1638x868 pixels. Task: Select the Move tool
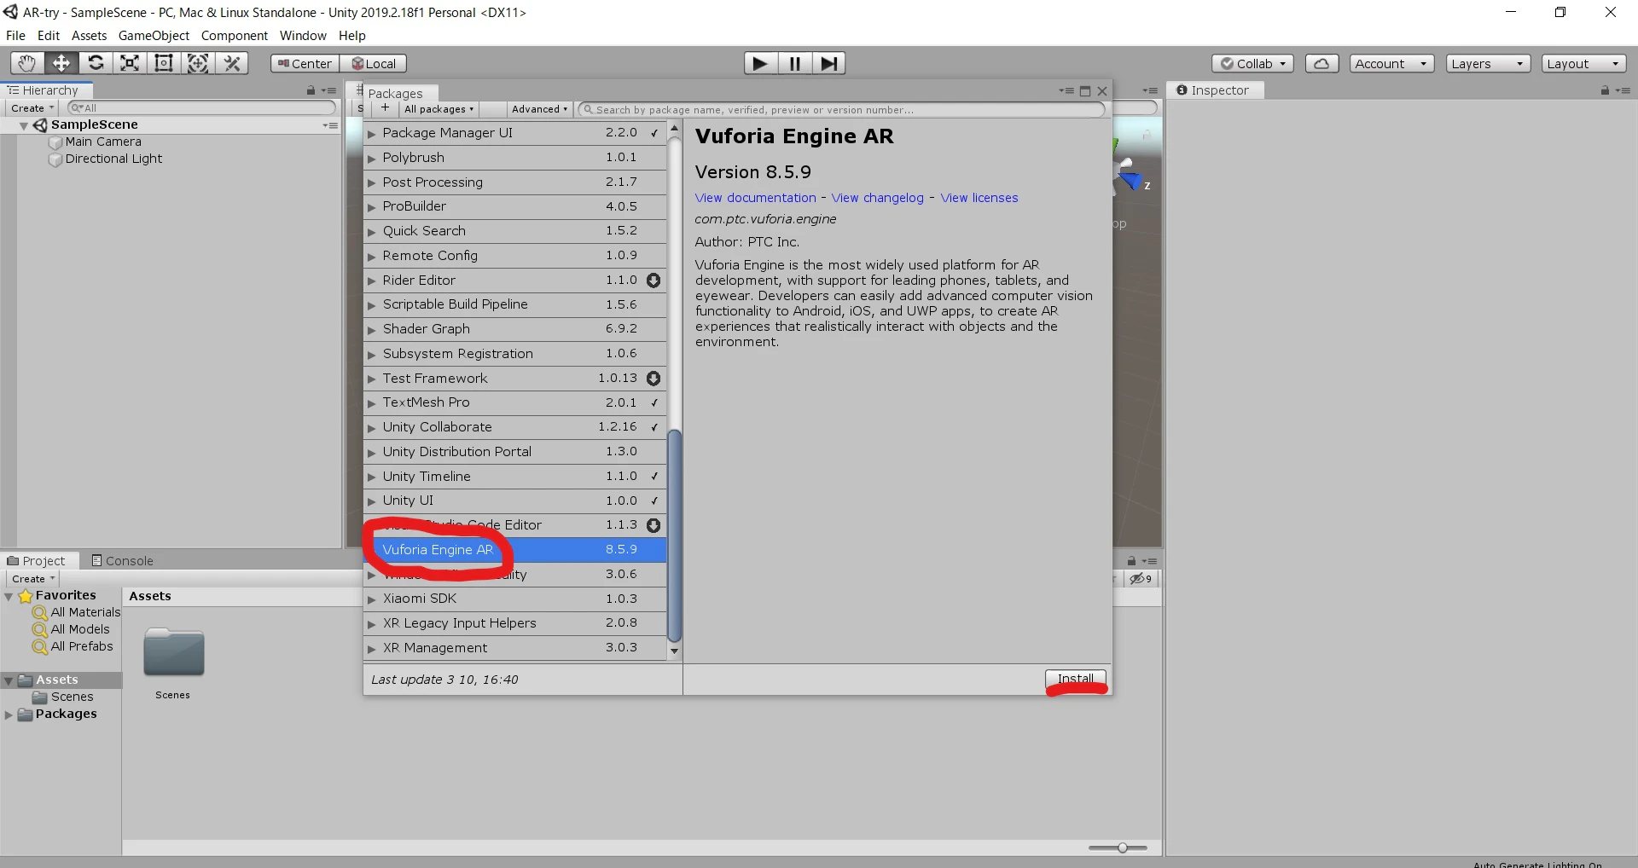(61, 63)
